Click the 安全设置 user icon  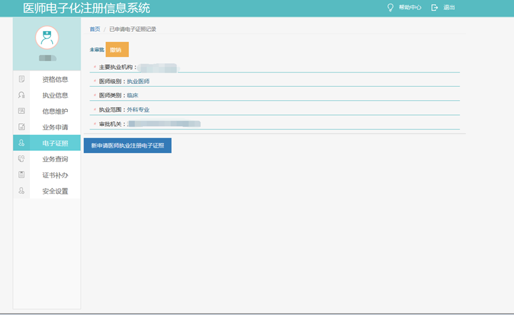click(x=22, y=191)
